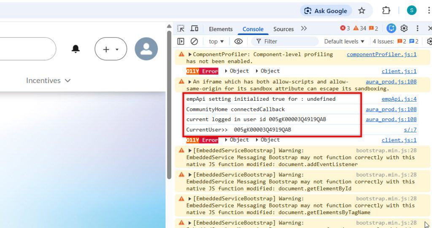This screenshot has width=432, height=228.
Task: Toggle the device toolbar icon
Action: pyautogui.click(x=194, y=28)
